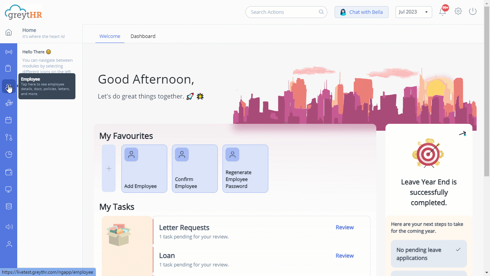Open Regenerate Employee Password favourite card
The image size is (490, 276).
point(245,168)
